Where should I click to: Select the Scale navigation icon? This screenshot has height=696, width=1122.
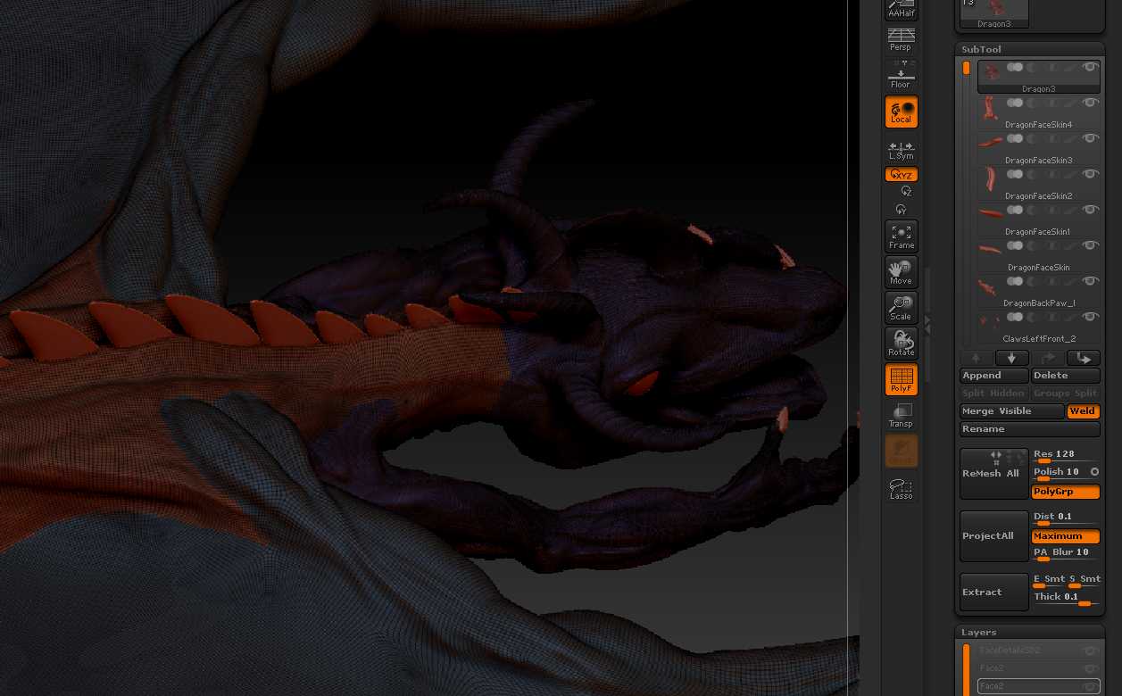click(901, 309)
